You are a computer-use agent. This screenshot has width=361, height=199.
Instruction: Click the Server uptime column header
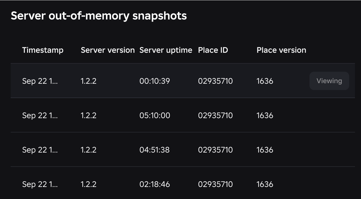point(166,50)
